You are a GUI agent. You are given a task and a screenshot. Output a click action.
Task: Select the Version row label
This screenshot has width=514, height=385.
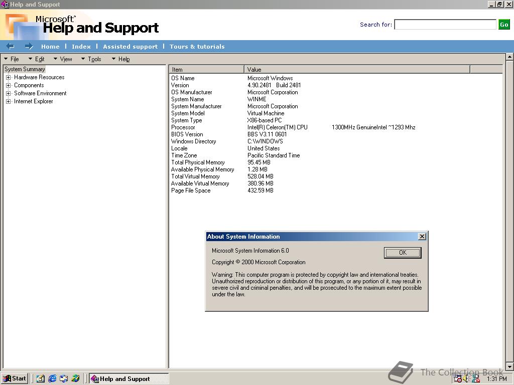pyautogui.click(x=180, y=85)
